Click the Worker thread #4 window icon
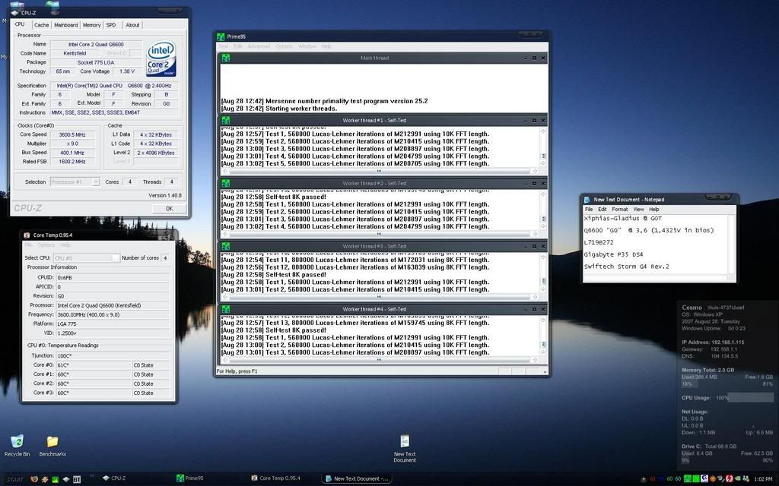 click(x=225, y=310)
